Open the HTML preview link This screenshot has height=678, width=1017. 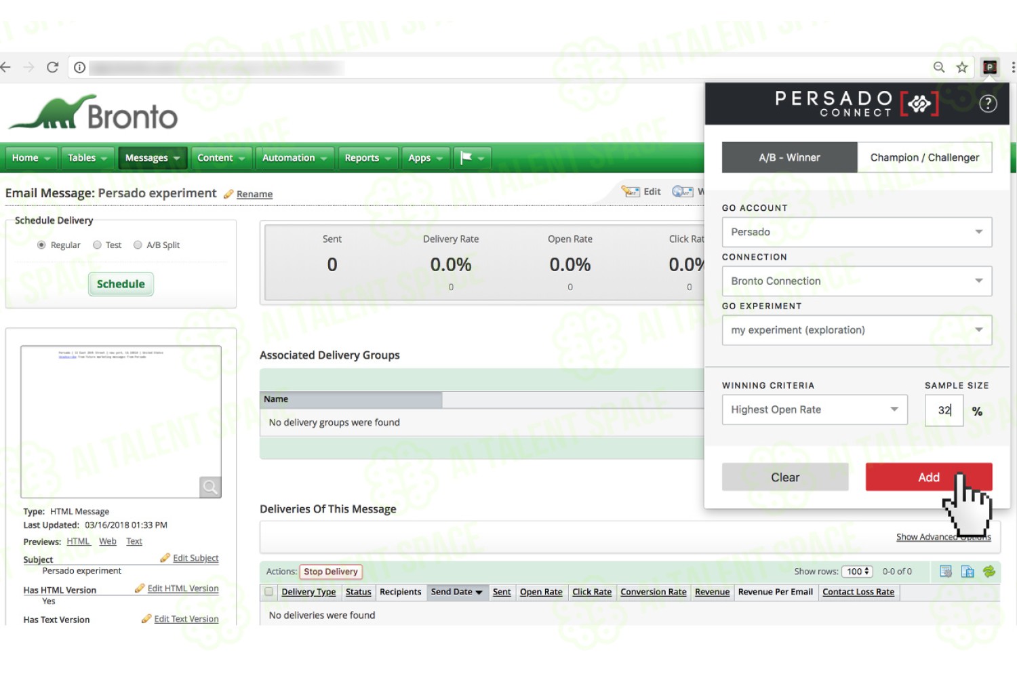click(x=78, y=541)
